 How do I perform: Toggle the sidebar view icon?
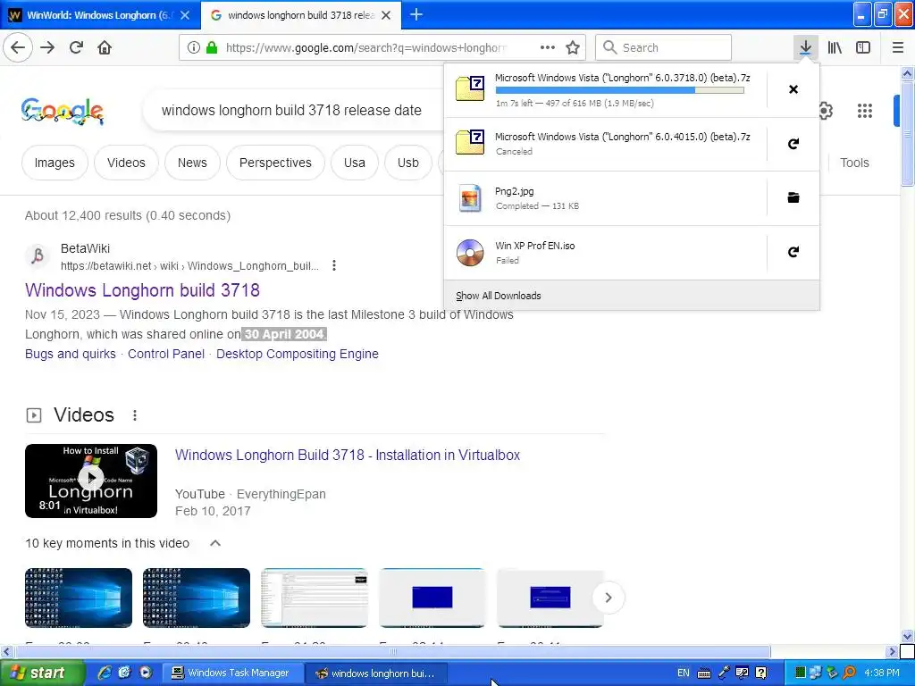(863, 47)
